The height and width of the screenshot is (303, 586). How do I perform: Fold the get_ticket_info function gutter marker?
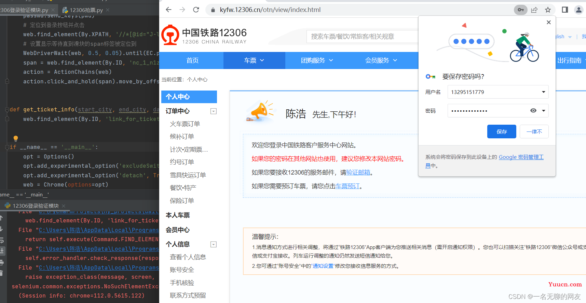point(7,110)
